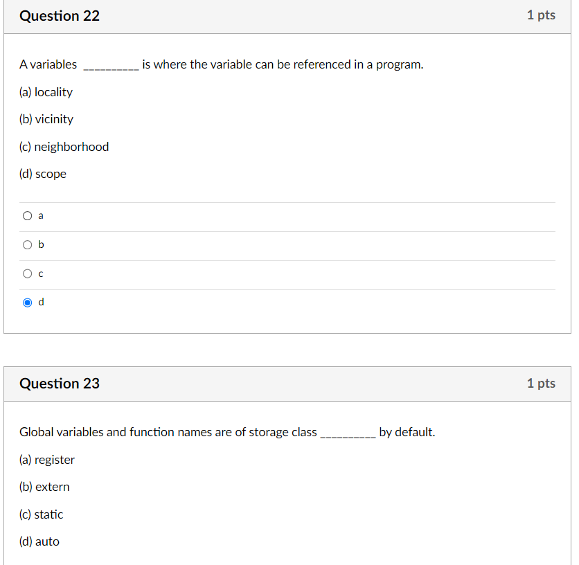This screenshot has height=565, width=579.
Task: Choose answer b radio button
Action: tap(27, 245)
